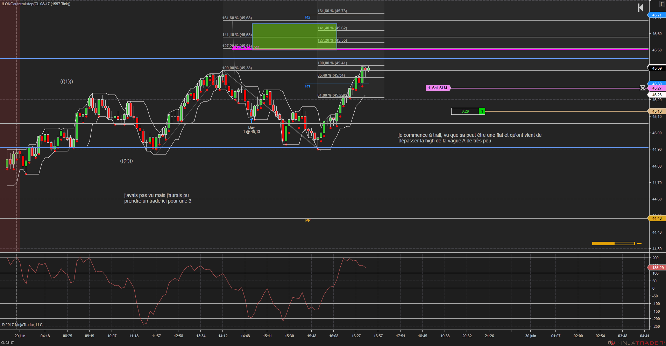
Task: Click the 1 Sell SLM order label
Action: (x=438, y=88)
